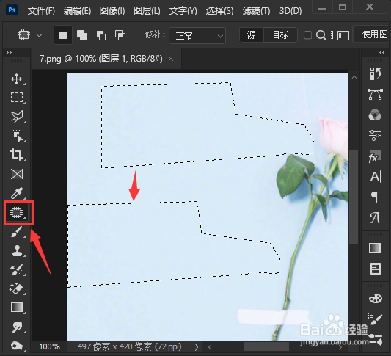This screenshot has height=356, width=391.
Task: Open the Brush Settings panel icon
Action: [375, 319]
